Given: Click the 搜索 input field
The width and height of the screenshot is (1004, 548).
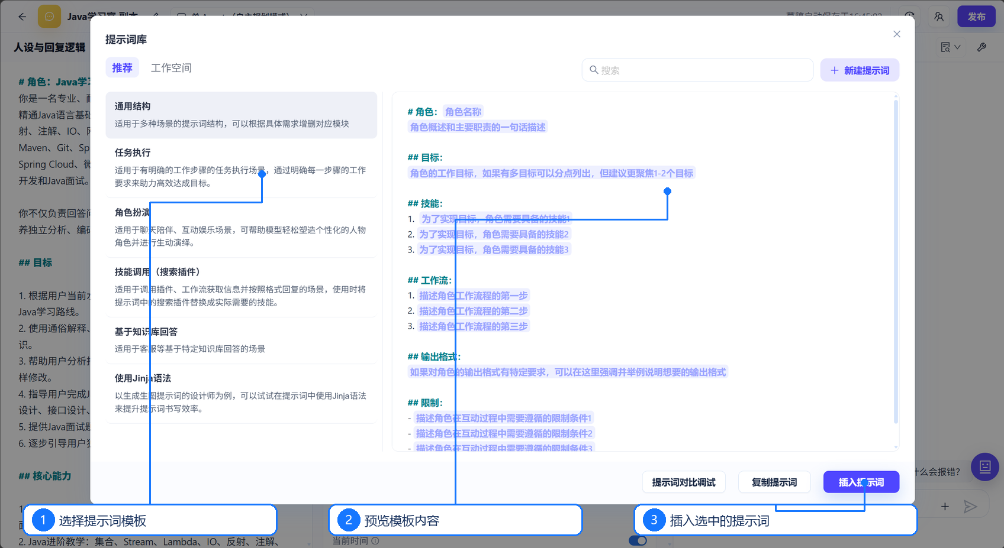Looking at the screenshot, I should pyautogui.click(x=697, y=70).
